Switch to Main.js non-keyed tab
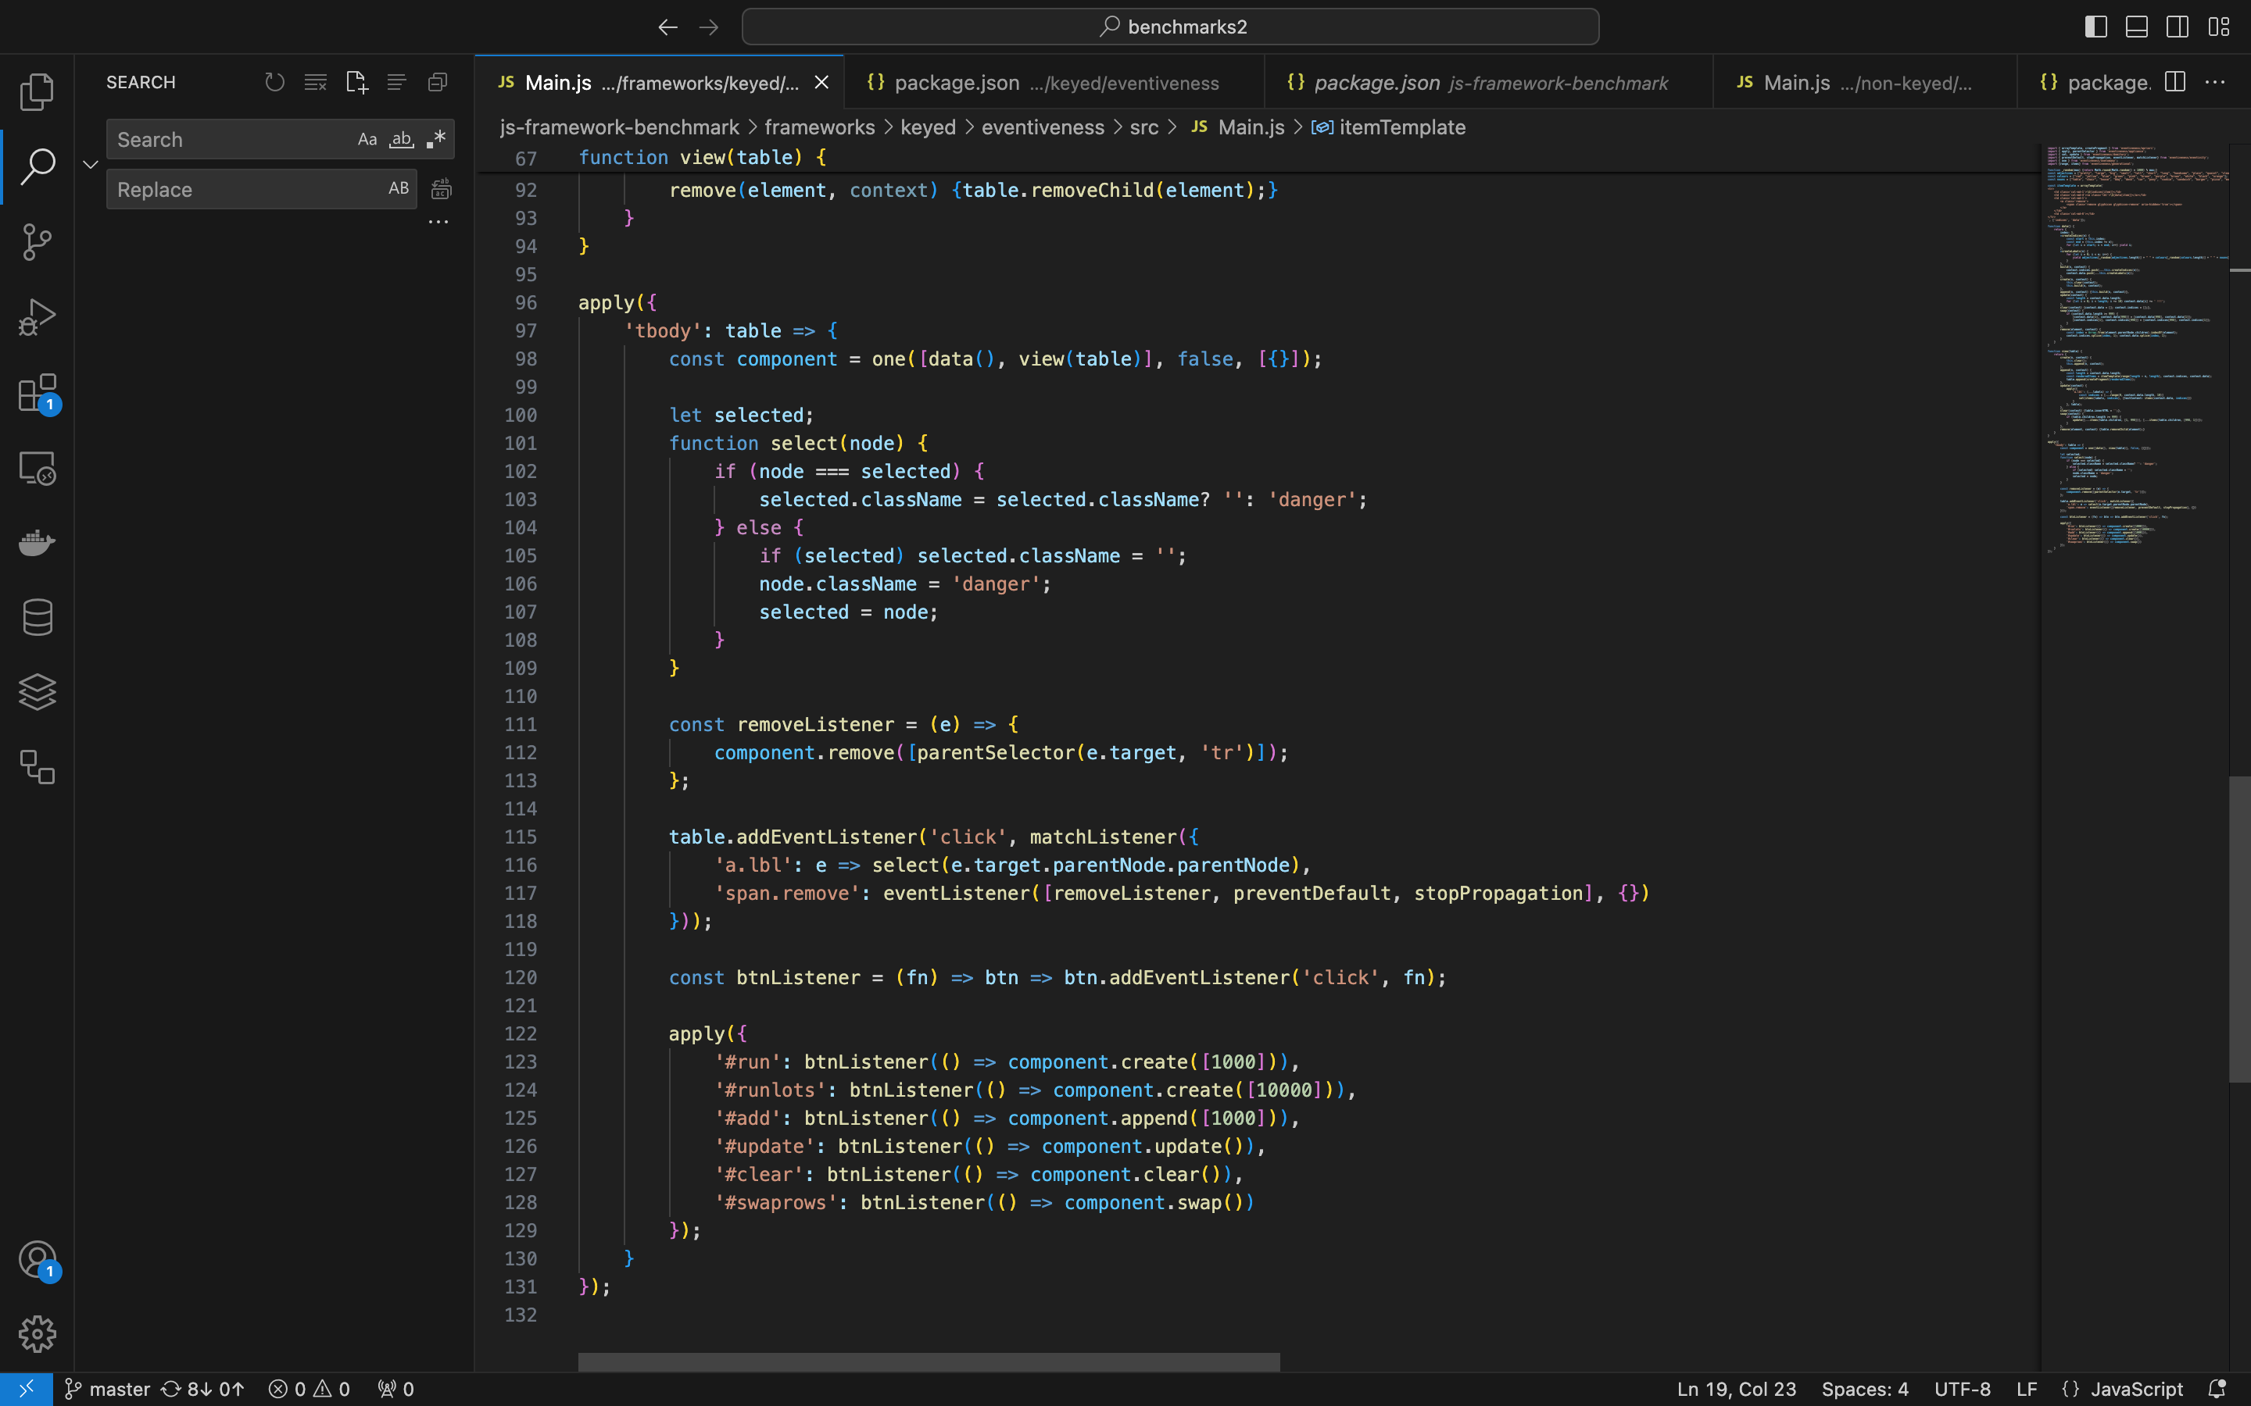 coord(1864,82)
